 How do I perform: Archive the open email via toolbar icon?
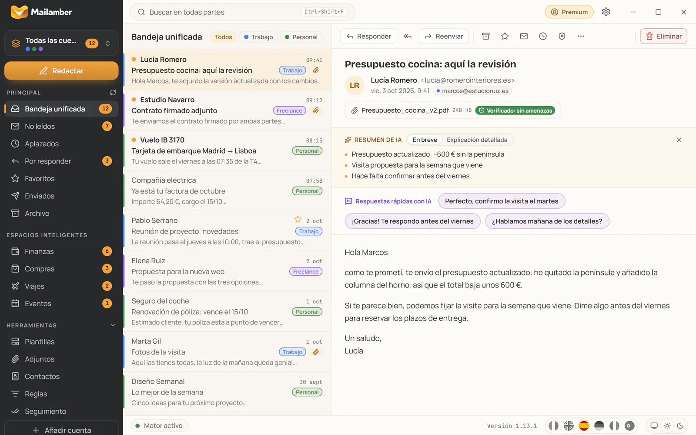(486, 37)
